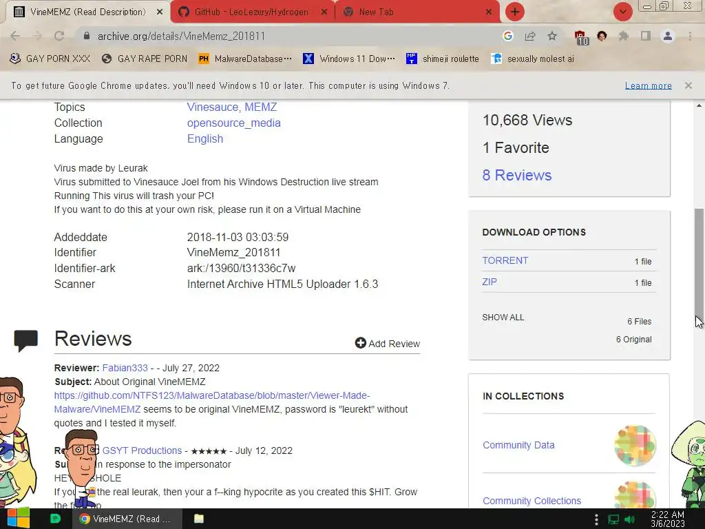Click the volume speaker icon in the tray
The height and width of the screenshot is (529, 705).
pos(629,519)
